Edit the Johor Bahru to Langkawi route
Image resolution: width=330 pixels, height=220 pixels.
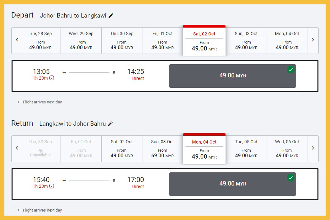click(111, 16)
